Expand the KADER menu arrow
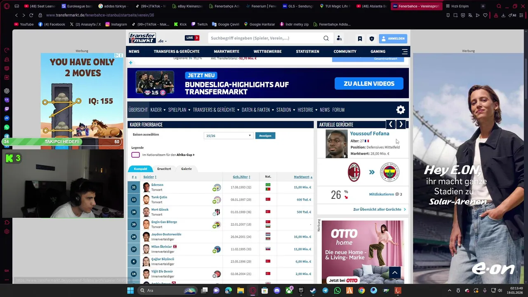Screen dimensions: 528x297 tap(164, 110)
